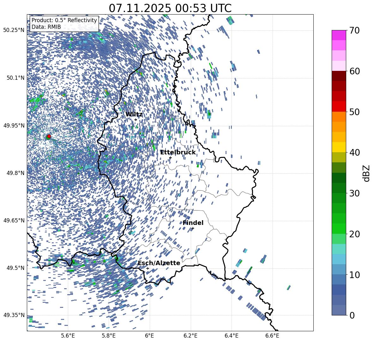The height and width of the screenshot is (342, 374).
Task: Click the 'Product: 0.5° Reflectivity' text
Action: pos(64,20)
